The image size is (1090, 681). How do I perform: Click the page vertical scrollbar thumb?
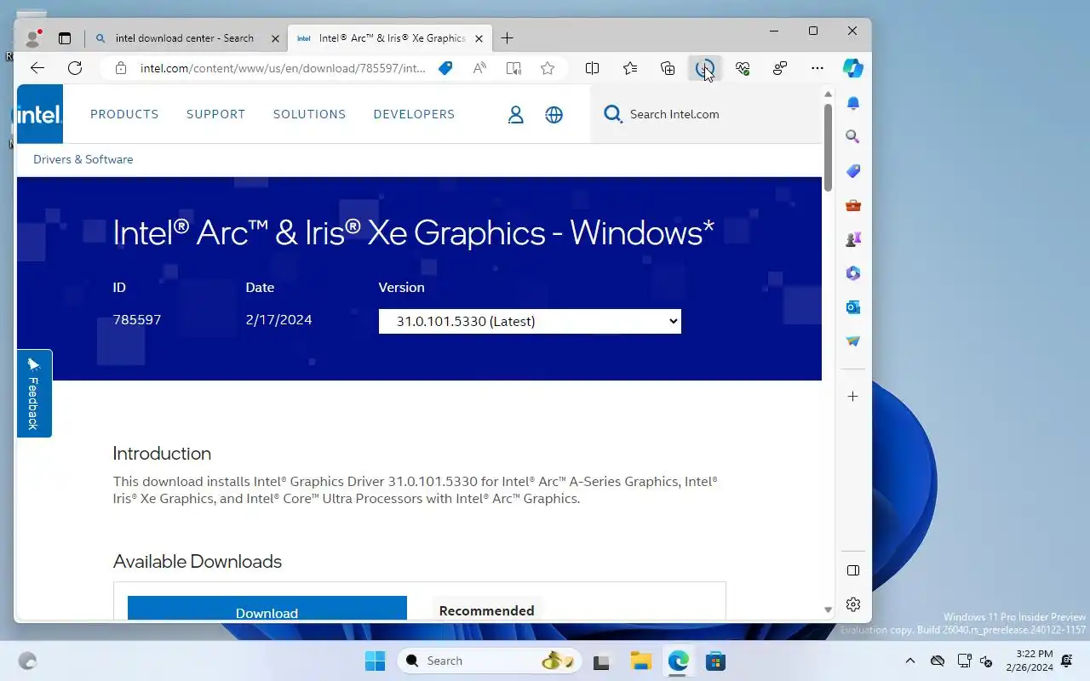pos(828,146)
